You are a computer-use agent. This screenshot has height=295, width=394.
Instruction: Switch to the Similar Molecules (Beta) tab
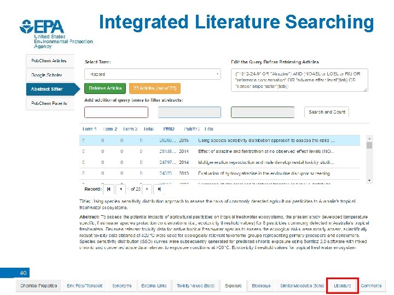coord(302,286)
